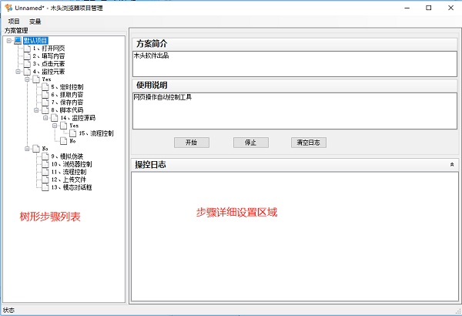Click the app icon in the title bar

8,7
